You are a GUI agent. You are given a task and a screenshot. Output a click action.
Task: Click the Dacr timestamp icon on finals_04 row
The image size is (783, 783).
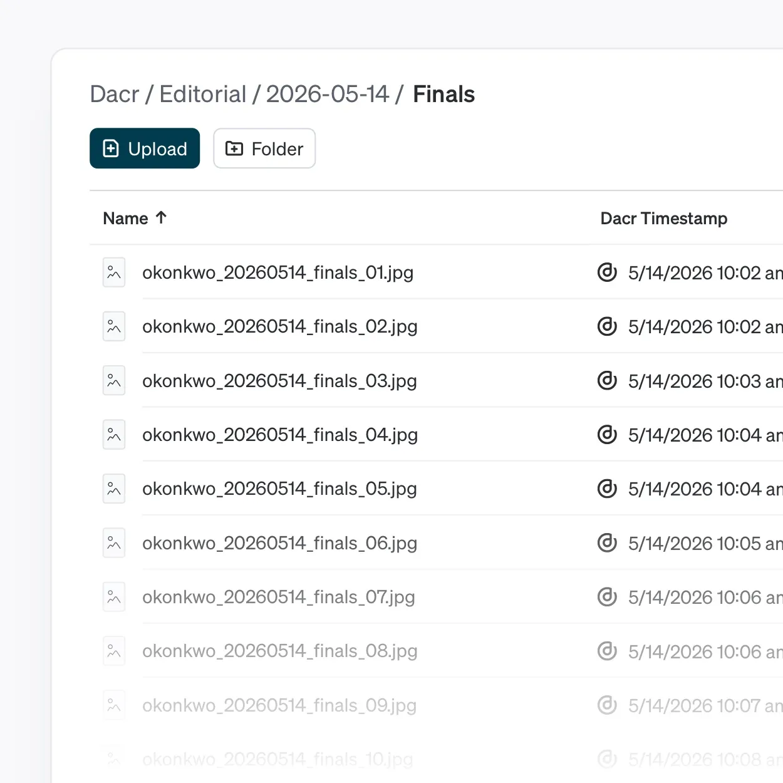tap(607, 435)
